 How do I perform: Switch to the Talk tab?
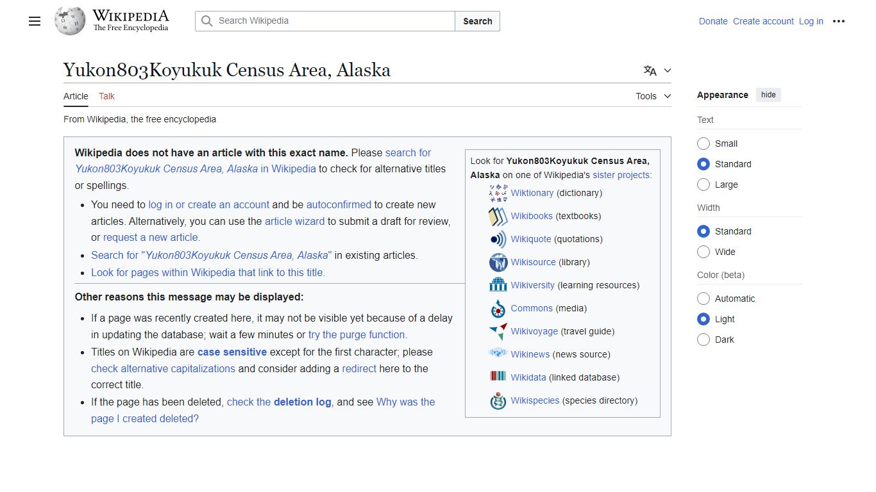[x=106, y=96]
